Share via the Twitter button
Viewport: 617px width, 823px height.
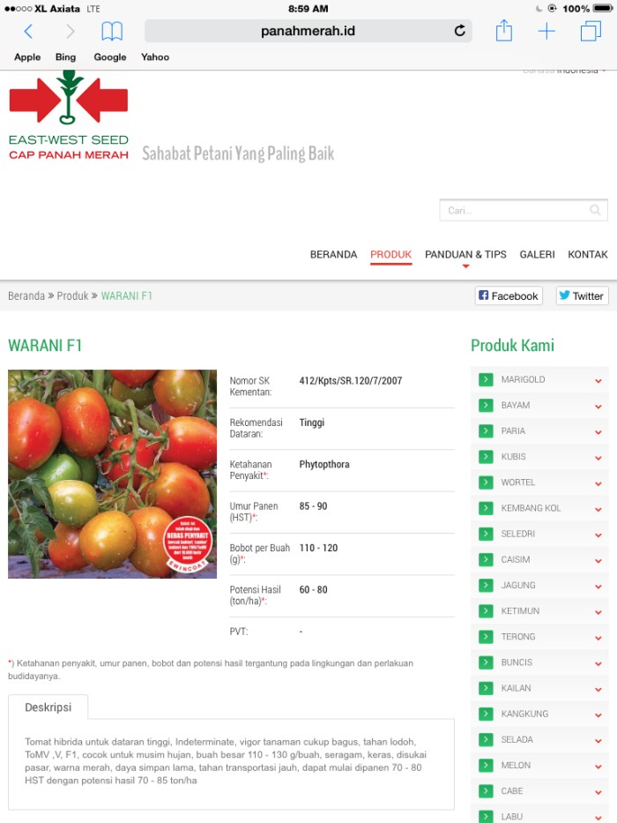pos(582,296)
